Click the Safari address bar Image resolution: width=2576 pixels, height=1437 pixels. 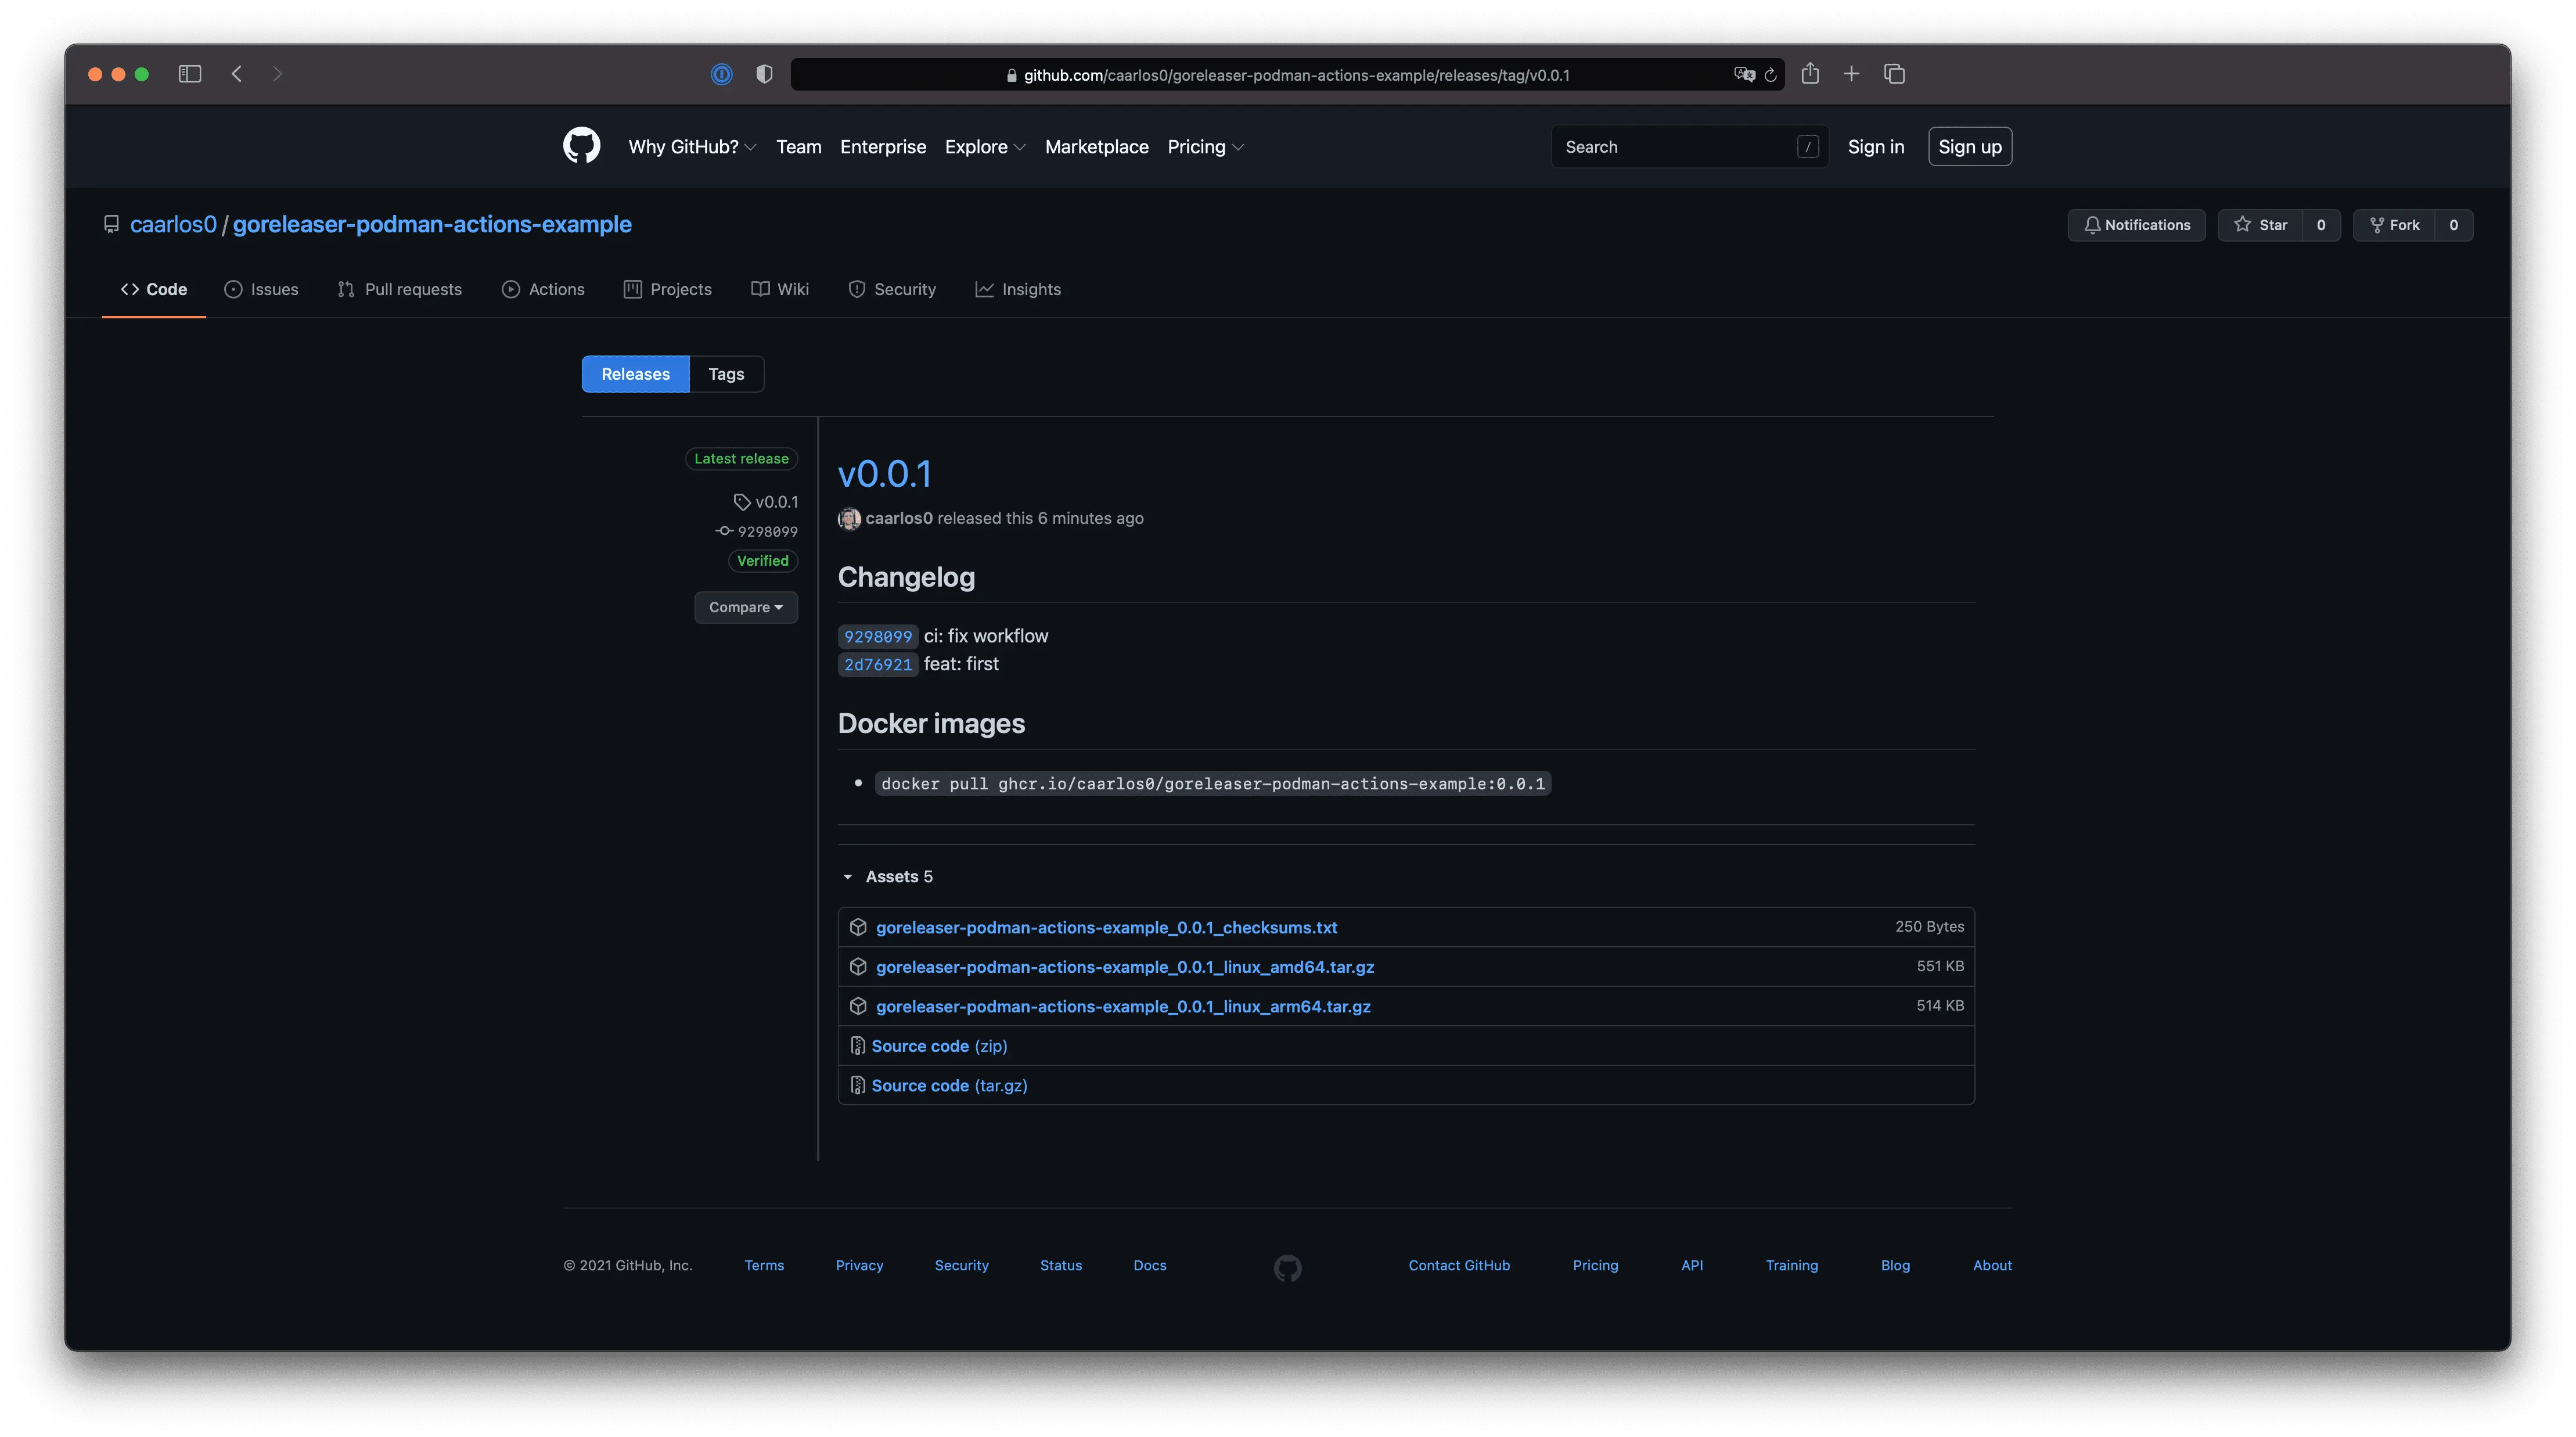(1287, 74)
